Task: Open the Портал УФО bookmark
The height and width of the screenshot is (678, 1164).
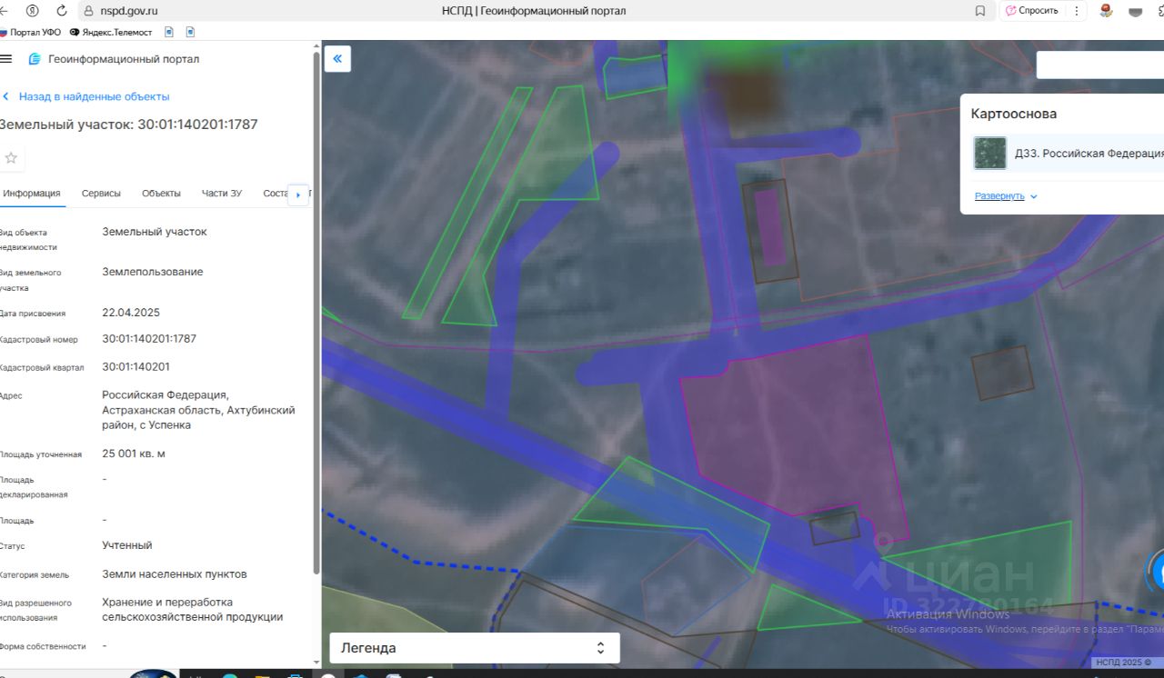Action: click(30, 32)
